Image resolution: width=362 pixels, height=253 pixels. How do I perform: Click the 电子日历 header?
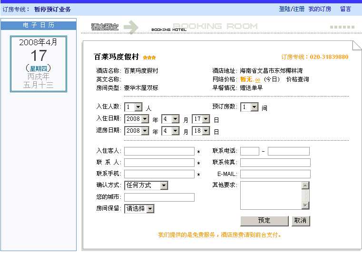coord(39,25)
